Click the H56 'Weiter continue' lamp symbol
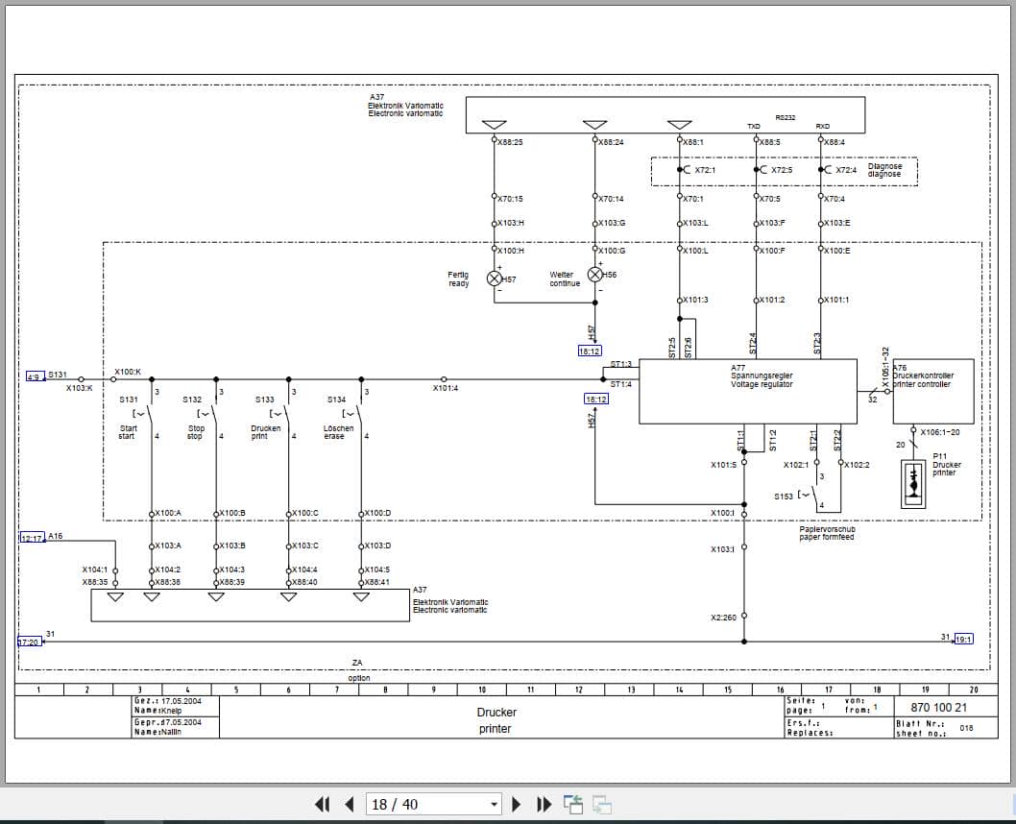This screenshot has height=824, width=1016. pyautogui.click(x=594, y=275)
